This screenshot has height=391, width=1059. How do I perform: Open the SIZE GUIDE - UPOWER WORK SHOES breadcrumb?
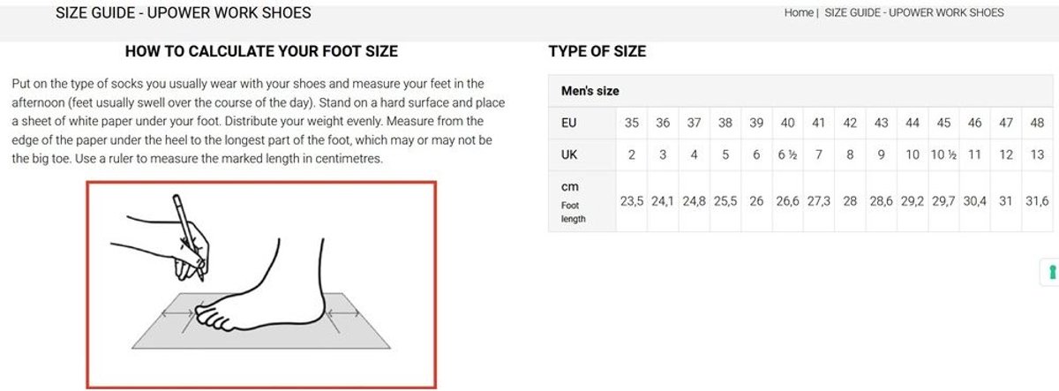914,12
